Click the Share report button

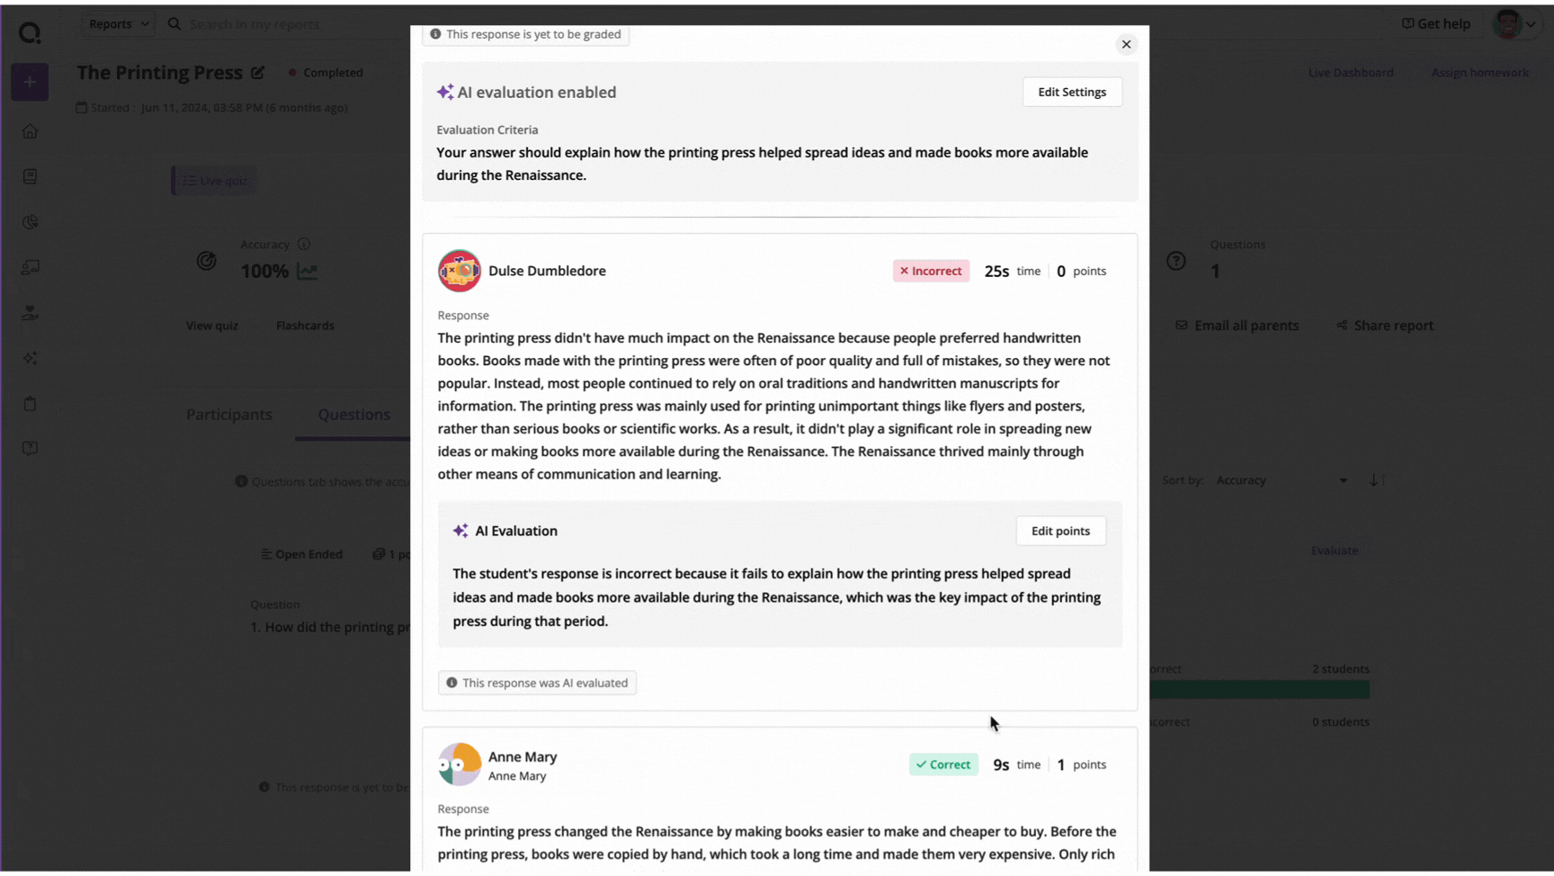tap(1385, 326)
